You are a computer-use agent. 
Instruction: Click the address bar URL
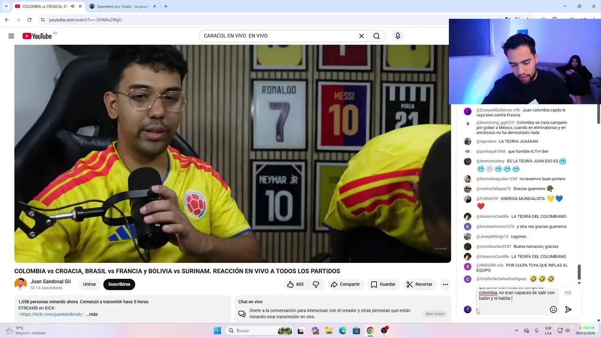(x=85, y=20)
